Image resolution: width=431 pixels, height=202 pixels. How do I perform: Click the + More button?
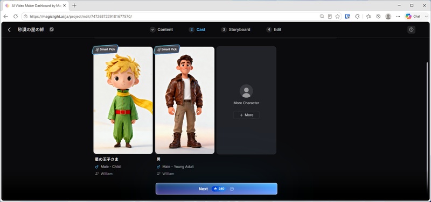click(246, 115)
